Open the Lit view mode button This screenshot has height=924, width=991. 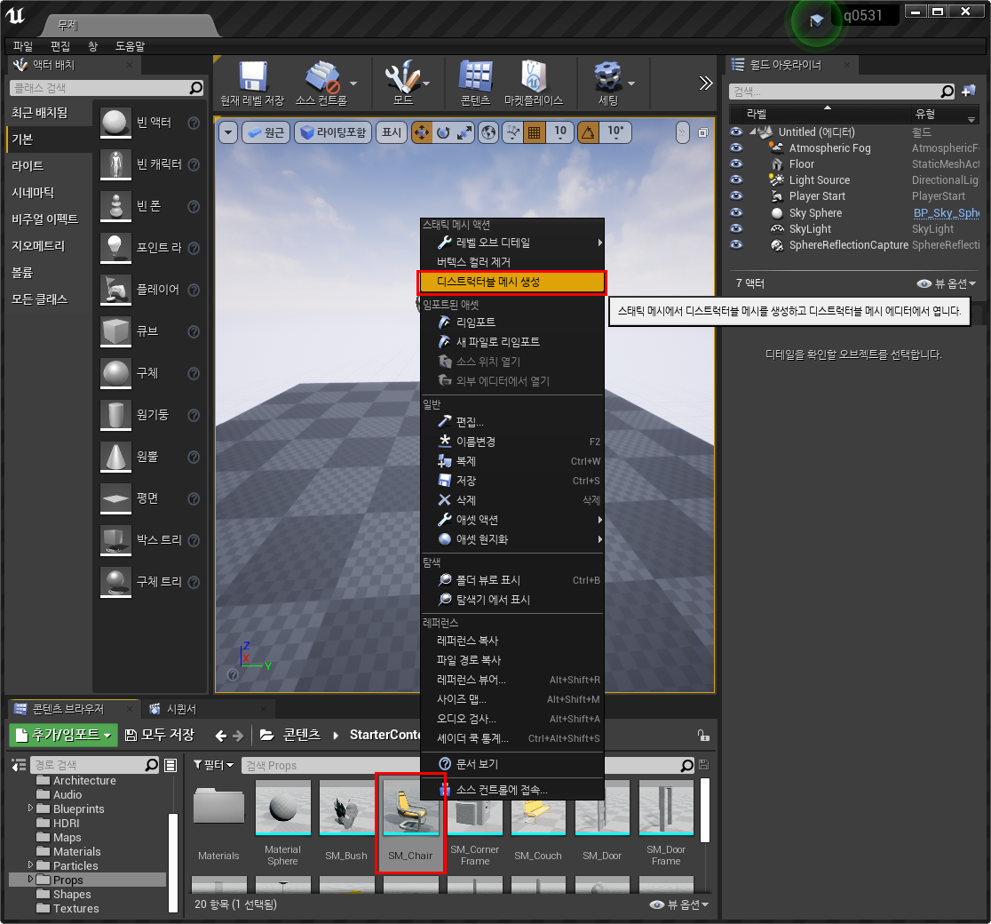click(x=333, y=132)
